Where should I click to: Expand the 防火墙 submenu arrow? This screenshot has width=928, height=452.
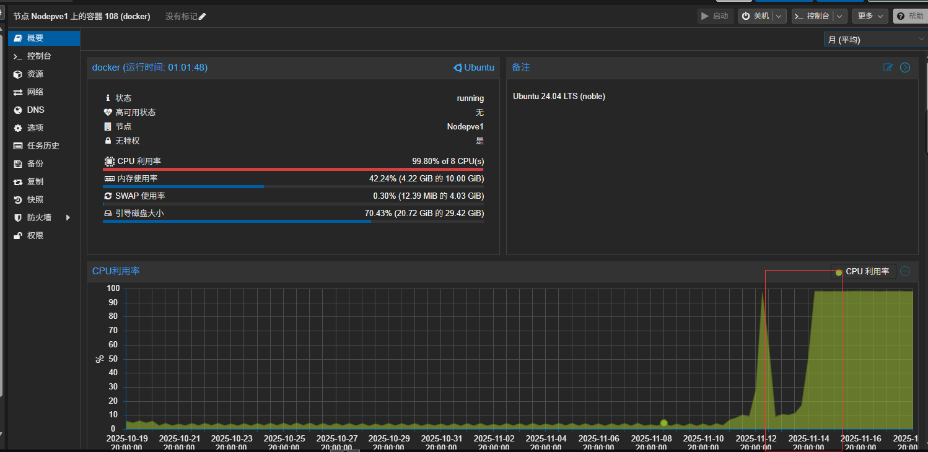click(x=68, y=217)
